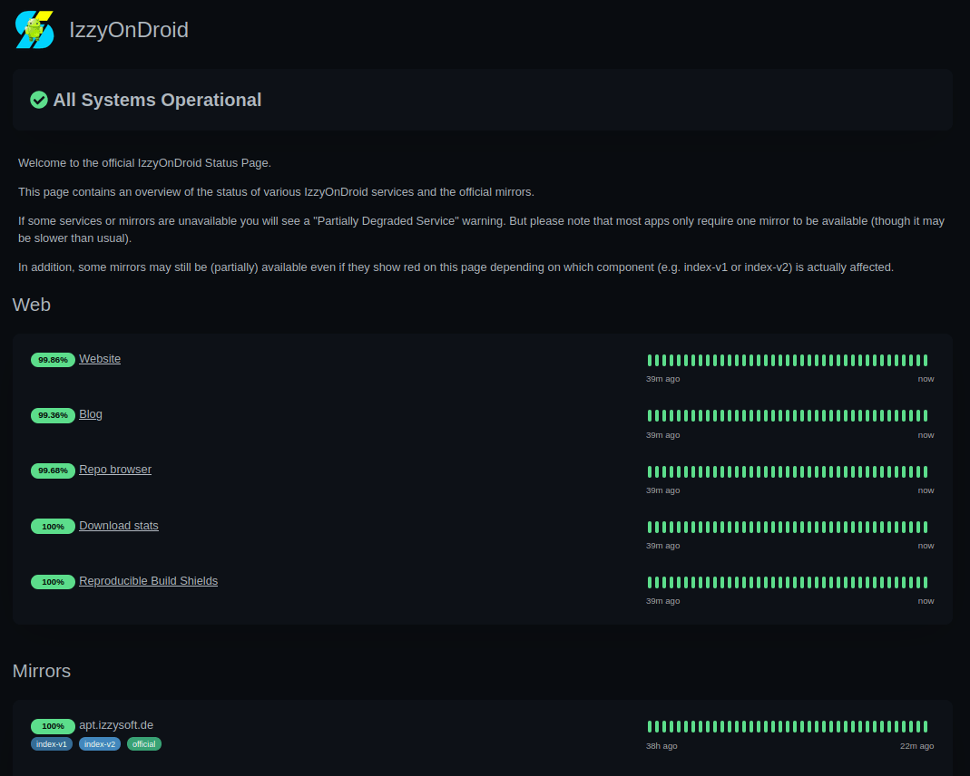Image resolution: width=970 pixels, height=776 pixels.
Task: Open the Website link
Action: pyautogui.click(x=100, y=358)
